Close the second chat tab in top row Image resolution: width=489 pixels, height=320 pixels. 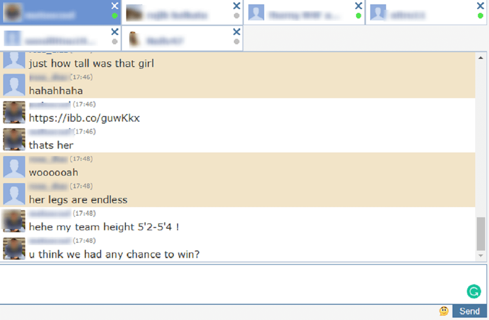237,5
